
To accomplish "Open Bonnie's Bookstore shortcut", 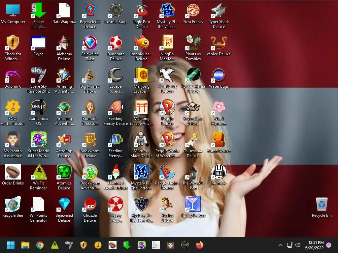I will pos(90,107).
